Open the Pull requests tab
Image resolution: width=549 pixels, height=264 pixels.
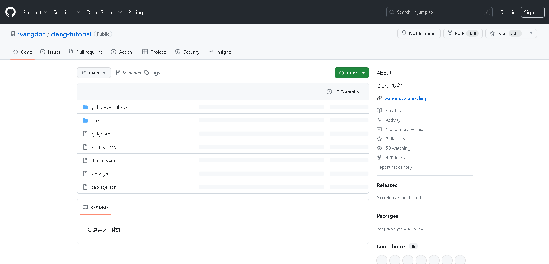pos(86,52)
